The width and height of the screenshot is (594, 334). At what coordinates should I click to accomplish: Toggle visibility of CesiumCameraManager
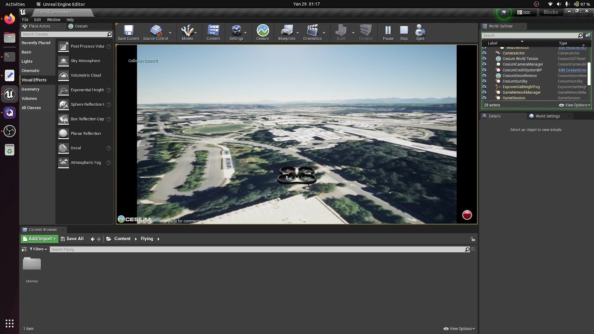tap(484, 64)
